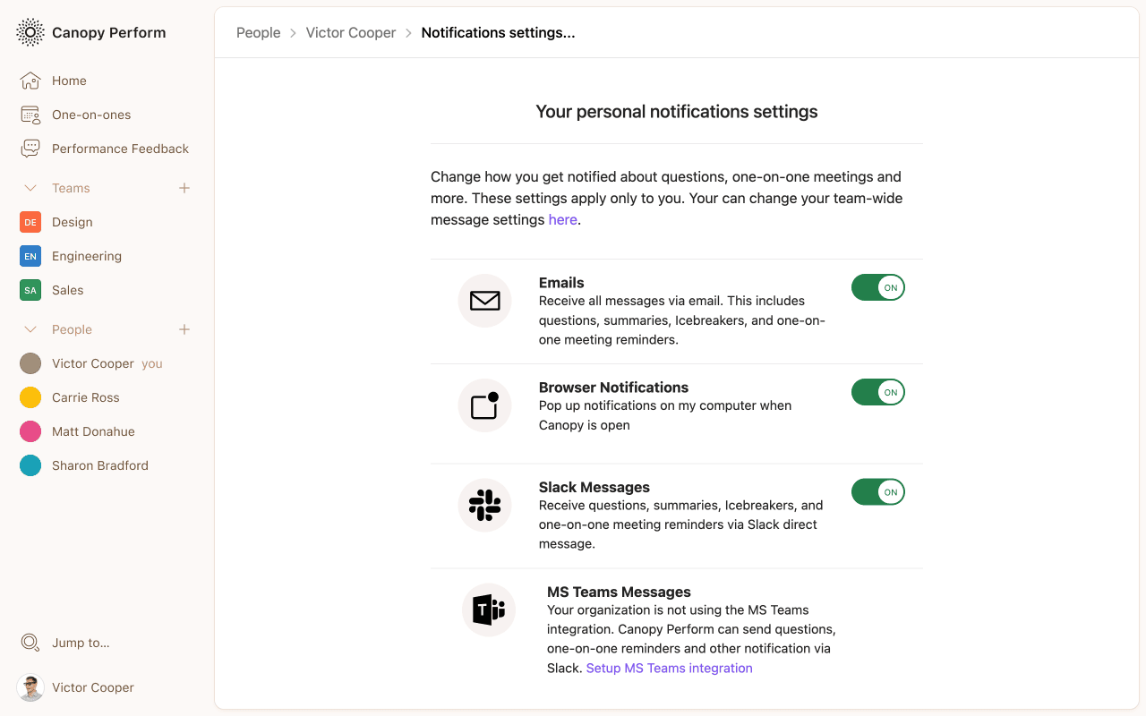
Task: Click the Emails envelope icon
Action: pos(484,301)
